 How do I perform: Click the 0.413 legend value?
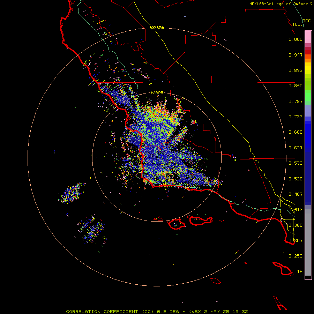pos(296,210)
